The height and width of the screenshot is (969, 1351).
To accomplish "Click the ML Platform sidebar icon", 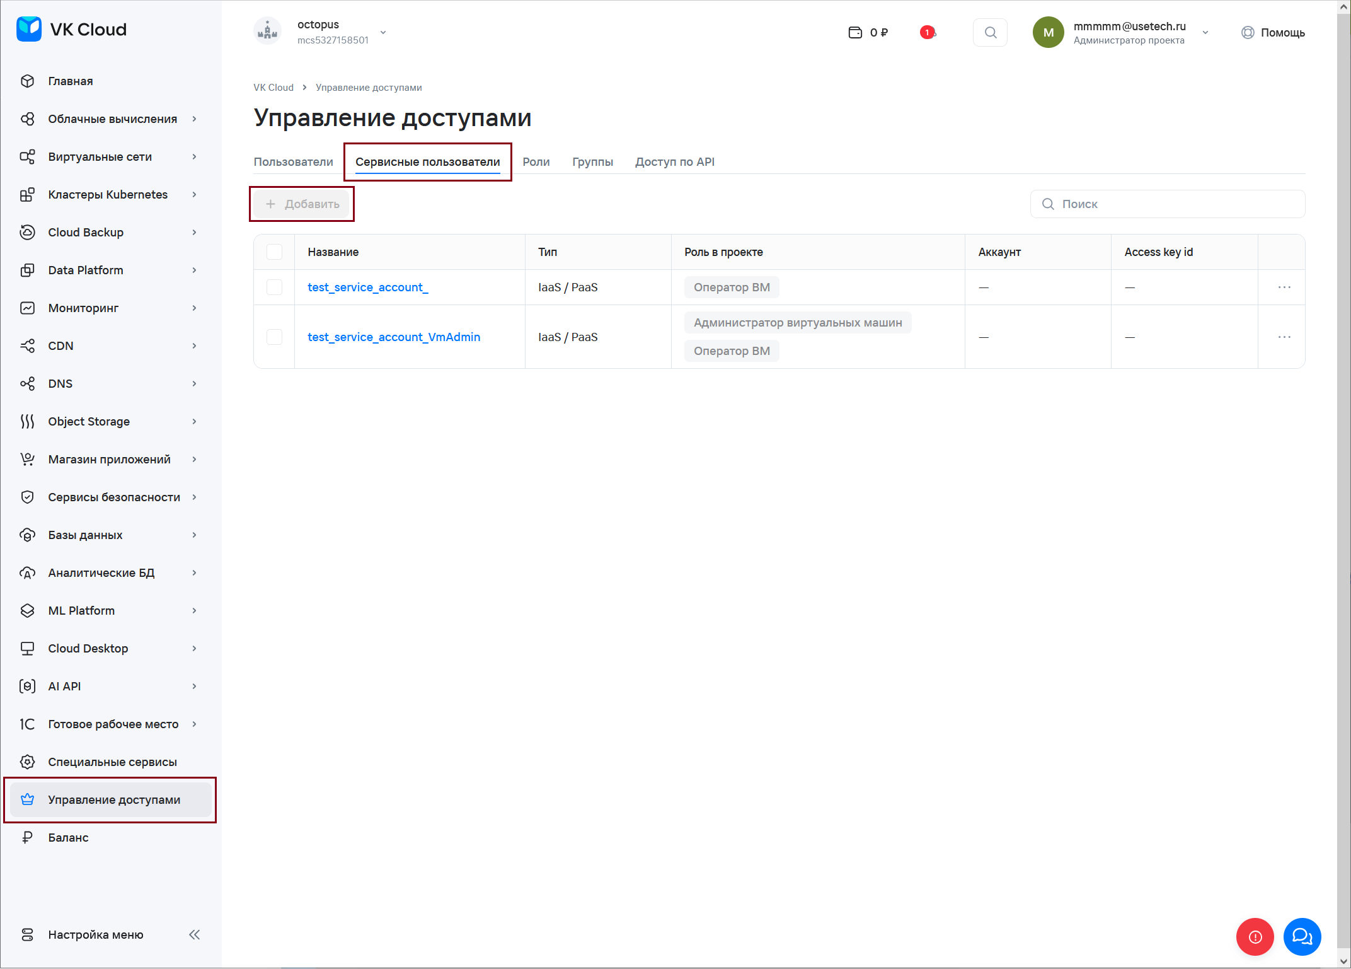I will [27, 611].
